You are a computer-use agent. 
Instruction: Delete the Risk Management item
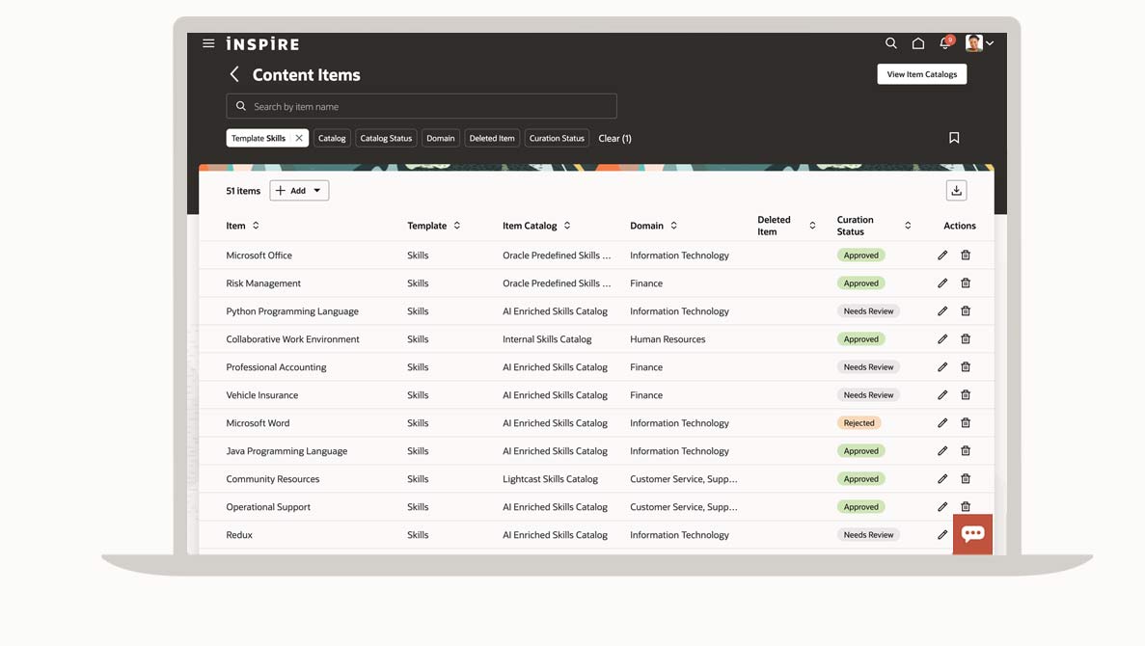966,283
